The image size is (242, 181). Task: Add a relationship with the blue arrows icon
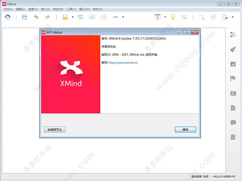pyautogui.click(x=80, y=17)
